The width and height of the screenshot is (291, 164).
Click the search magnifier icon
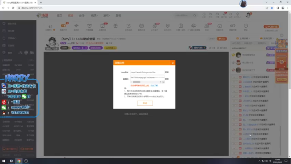coord(195,15)
